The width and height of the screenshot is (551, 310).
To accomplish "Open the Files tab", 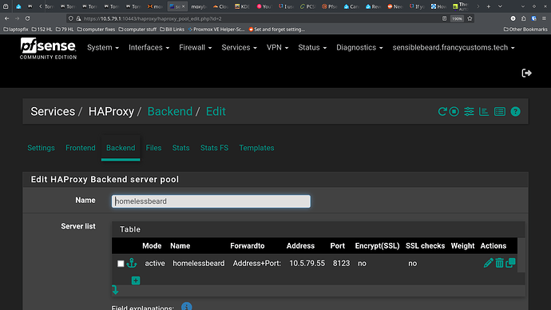I will pyautogui.click(x=153, y=148).
